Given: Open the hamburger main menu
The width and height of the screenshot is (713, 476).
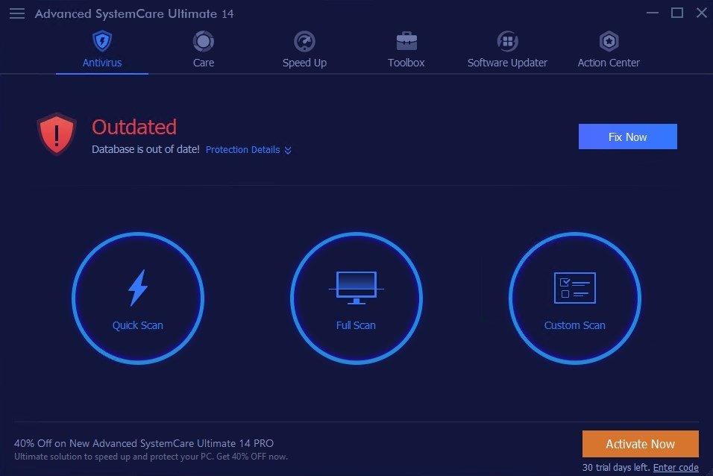Looking at the screenshot, I should pos(17,13).
